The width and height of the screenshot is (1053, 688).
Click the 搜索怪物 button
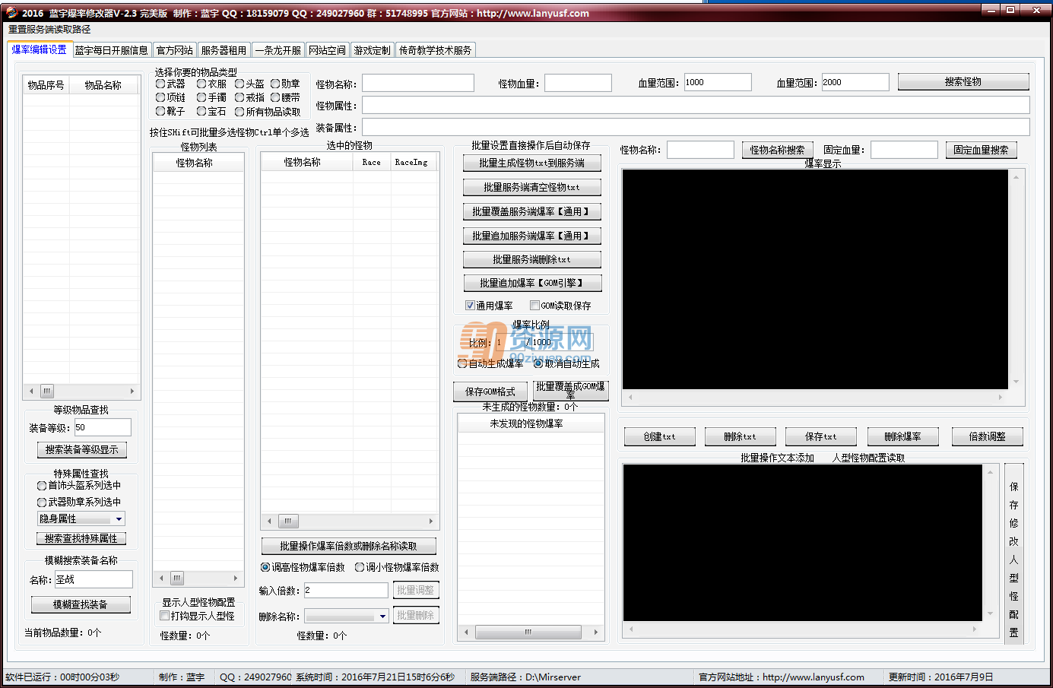[963, 82]
